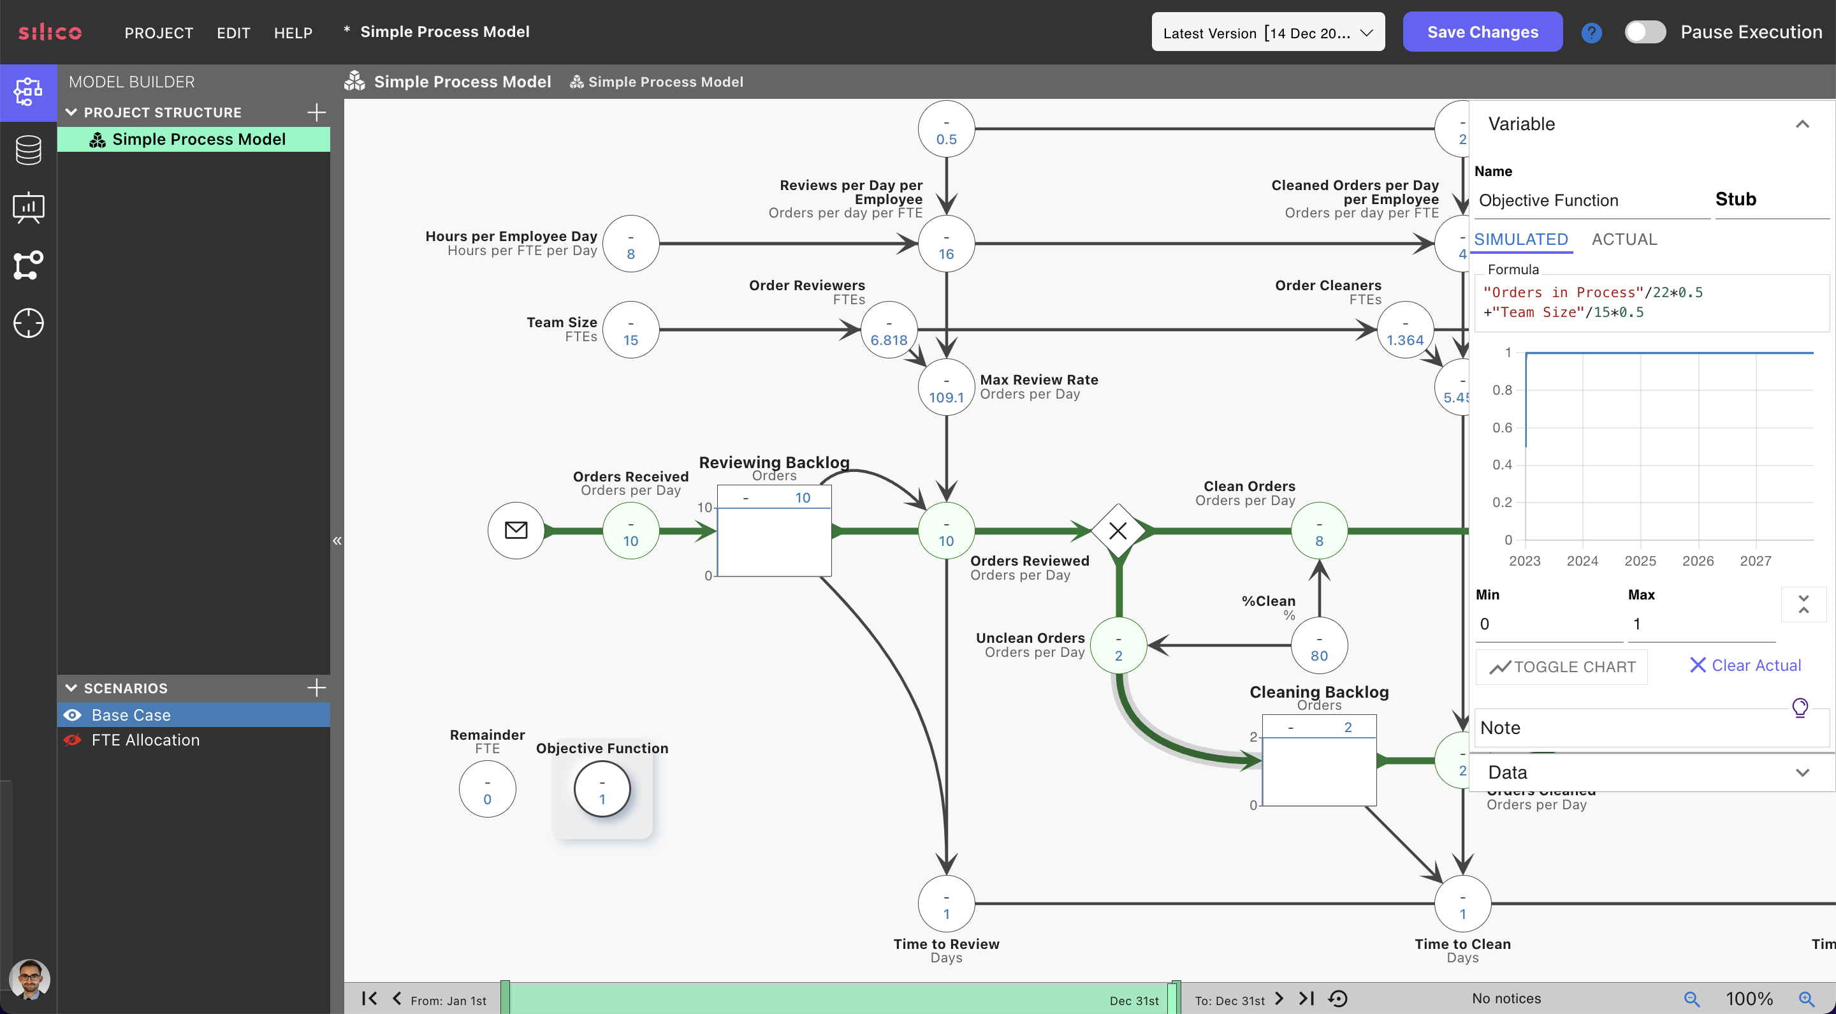
Task: Show the hidden FTE Allocation scenario
Action: (x=73, y=740)
